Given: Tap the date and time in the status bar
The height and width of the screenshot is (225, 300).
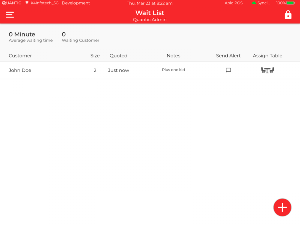Looking at the screenshot, I should click(149, 3).
